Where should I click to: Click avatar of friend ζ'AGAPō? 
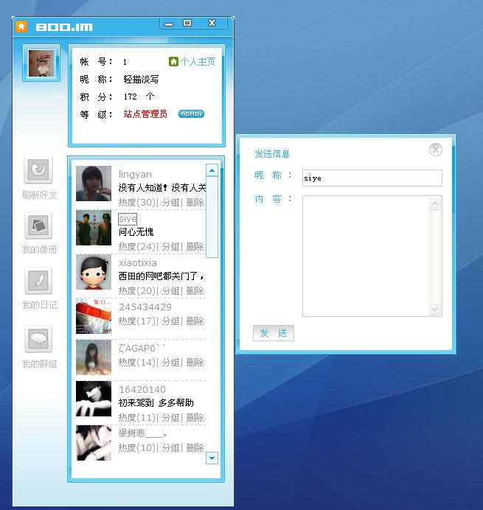tap(94, 357)
